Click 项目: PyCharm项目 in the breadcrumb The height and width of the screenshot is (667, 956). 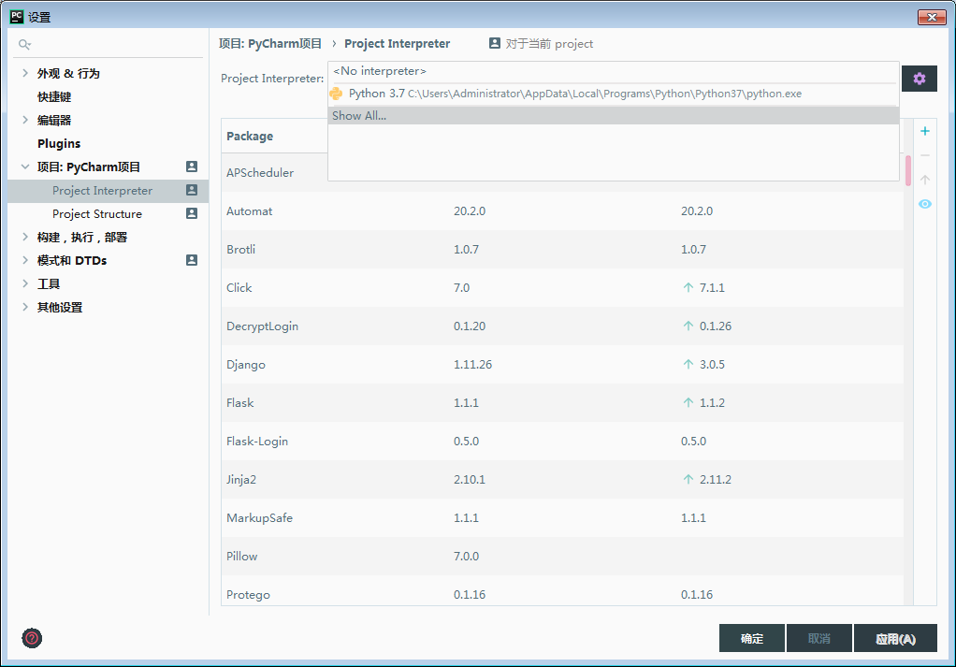pos(270,43)
